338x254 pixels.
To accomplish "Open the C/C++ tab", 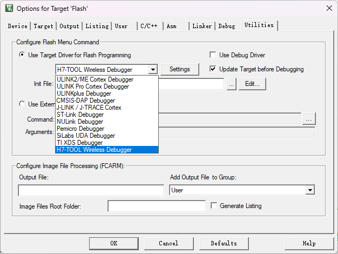I will click(x=150, y=26).
